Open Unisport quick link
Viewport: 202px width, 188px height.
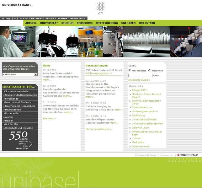[136, 138]
